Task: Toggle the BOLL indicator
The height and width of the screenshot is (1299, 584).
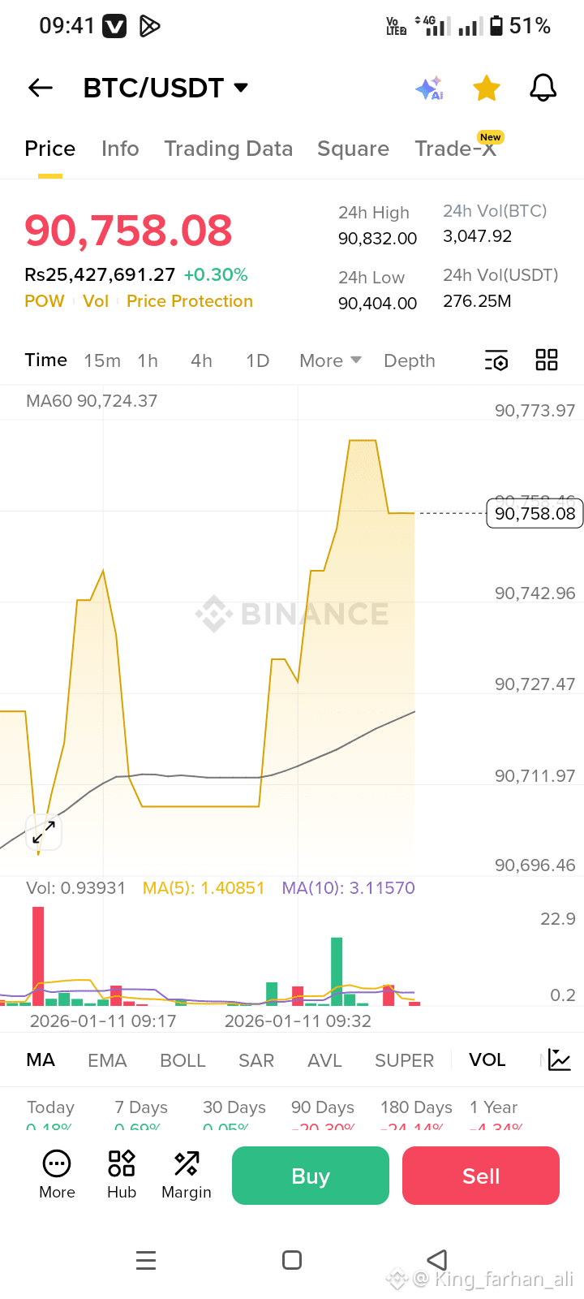Action: [x=182, y=1060]
